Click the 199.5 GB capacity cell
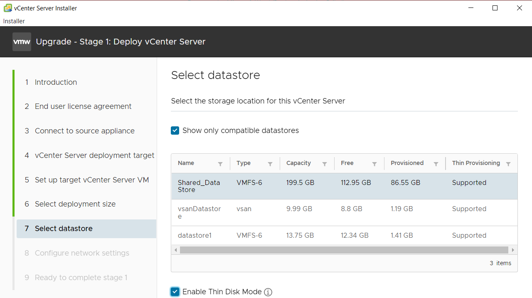532x298 pixels. pyautogui.click(x=300, y=182)
